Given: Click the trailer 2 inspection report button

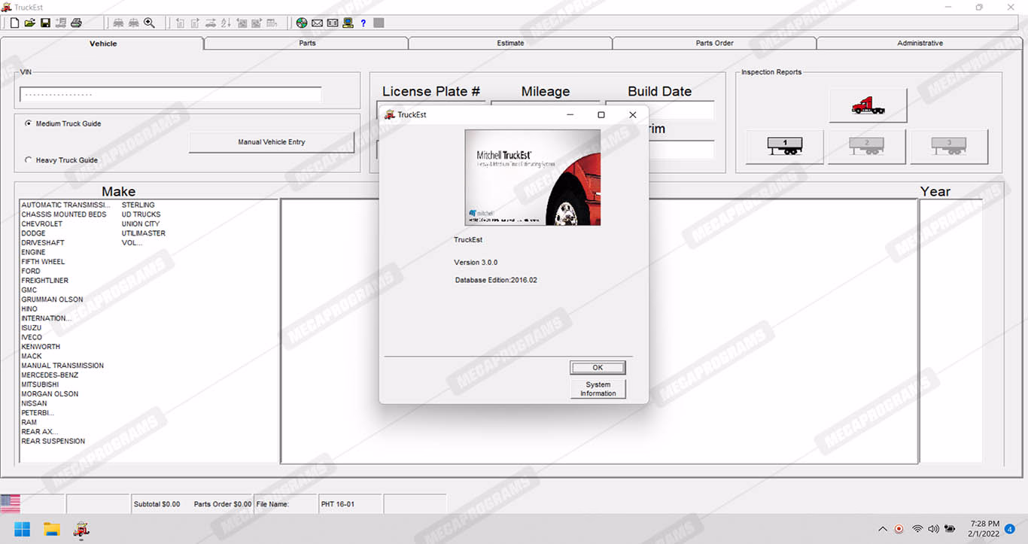Looking at the screenshot, I should click(x=867, y=147).
